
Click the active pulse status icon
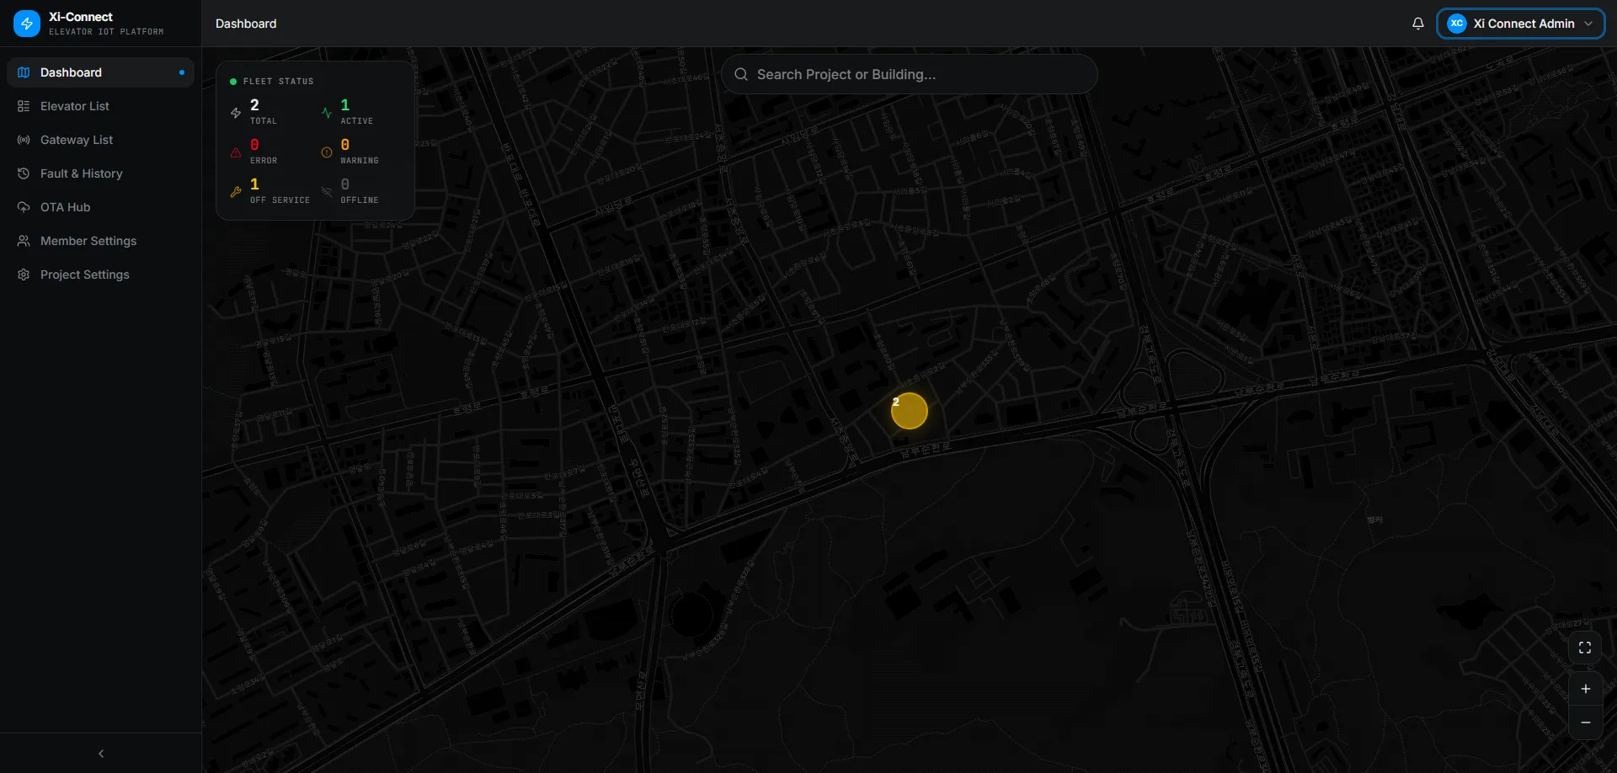click(327, 113)
